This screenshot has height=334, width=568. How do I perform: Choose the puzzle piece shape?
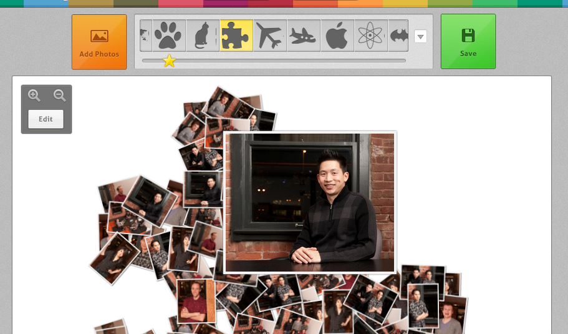coord(236,36)
